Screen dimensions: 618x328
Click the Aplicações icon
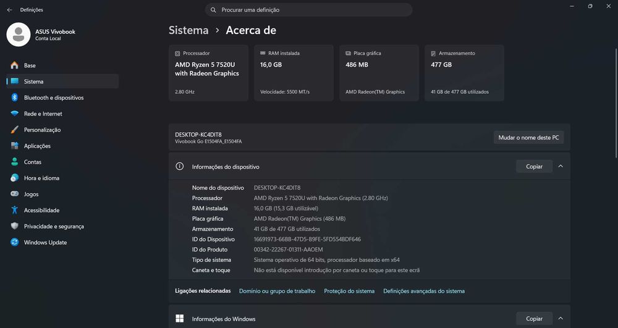15,146
